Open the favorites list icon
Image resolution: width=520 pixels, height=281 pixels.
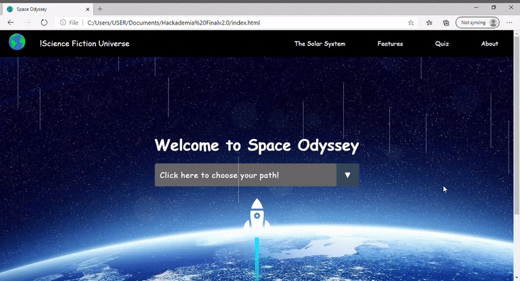coord(429,23)
